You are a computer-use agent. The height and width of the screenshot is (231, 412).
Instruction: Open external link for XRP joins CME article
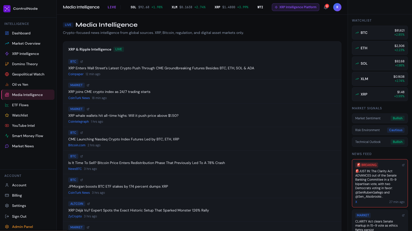pos(88,85)
